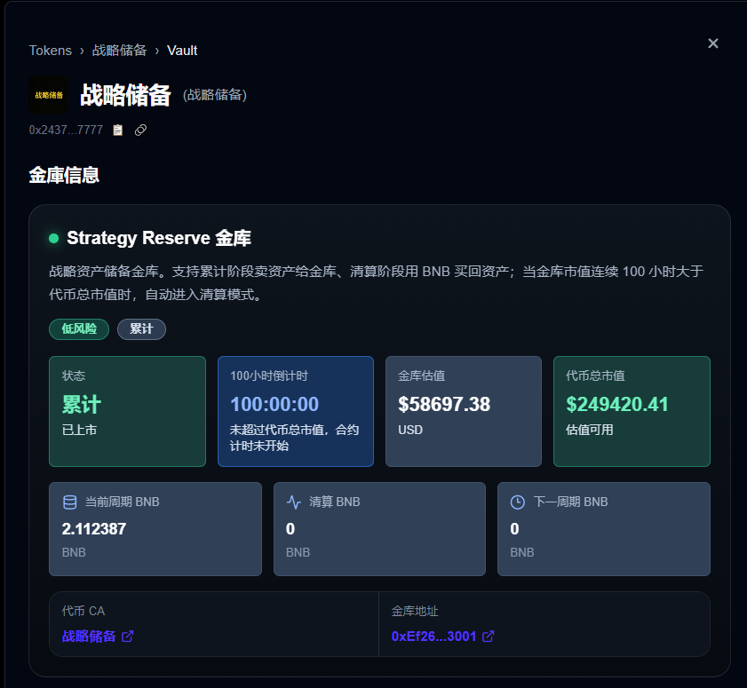Screen dimensions: 747x688
Task: Click the pulse icon for 清算 BNB
Action: pos(294,502)
